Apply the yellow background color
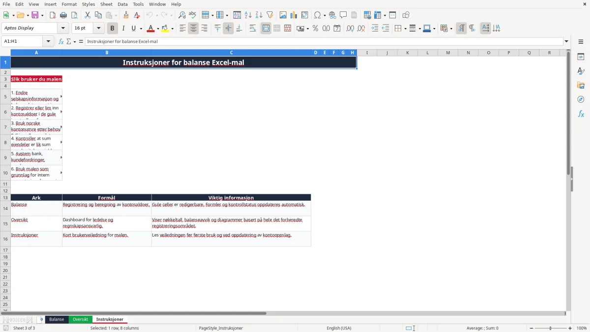The height and width of the screenshot is (332, 590). click(165, 29)
